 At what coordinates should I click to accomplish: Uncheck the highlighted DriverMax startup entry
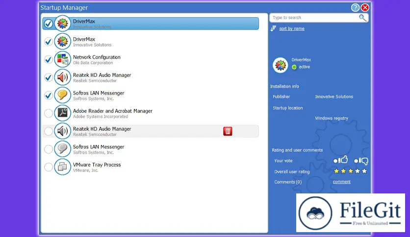coord(49,24)
